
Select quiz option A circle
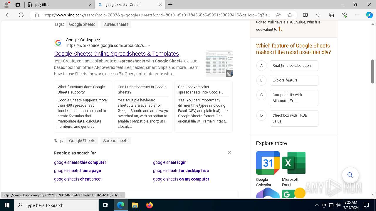261,66
